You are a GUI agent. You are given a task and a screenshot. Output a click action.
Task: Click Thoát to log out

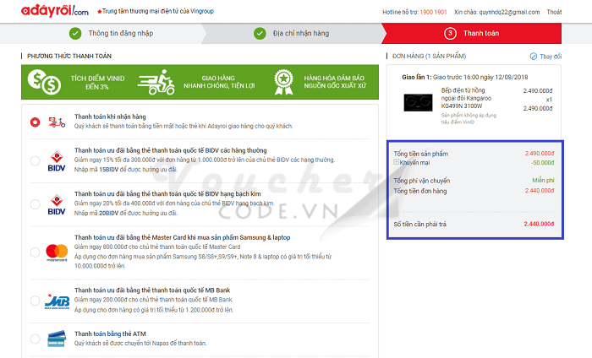554,12
